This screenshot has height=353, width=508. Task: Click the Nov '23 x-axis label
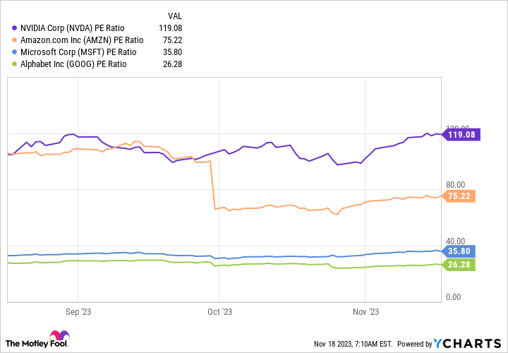(365, 311)
